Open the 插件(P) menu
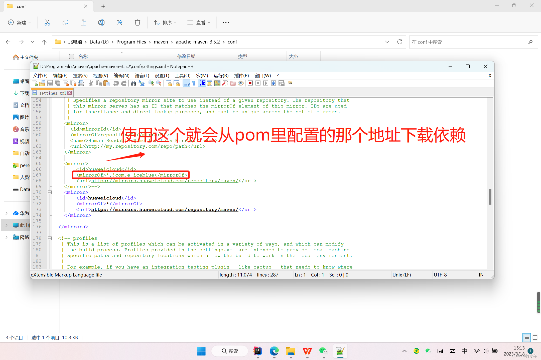Viewport: 541px width, 360px height. click(x=241, y=75)
